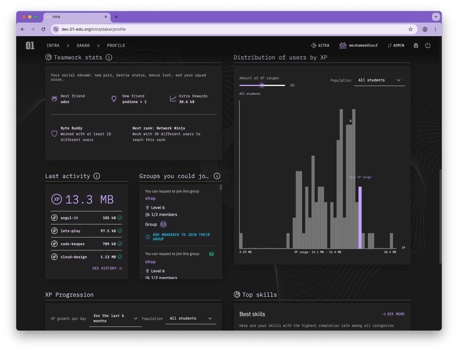Click the 01 logo icon

[x=30, y=45]
